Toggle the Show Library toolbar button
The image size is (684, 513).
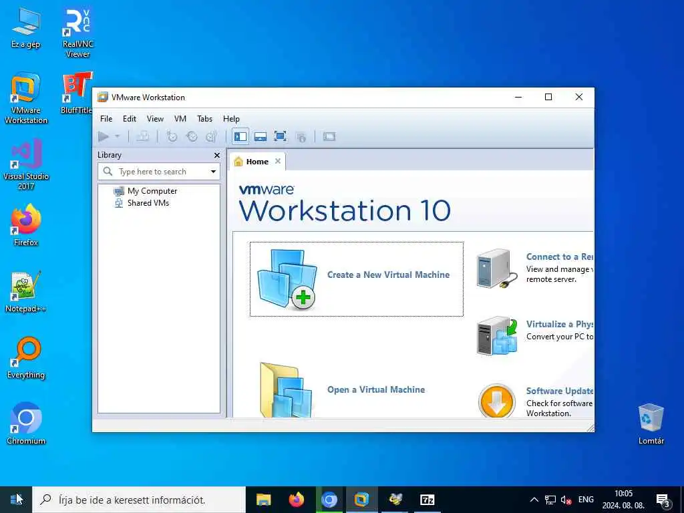point(240,136)
